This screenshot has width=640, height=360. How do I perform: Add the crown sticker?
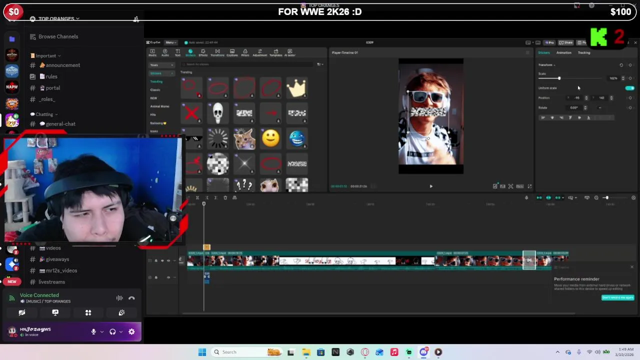coord(296,88)
